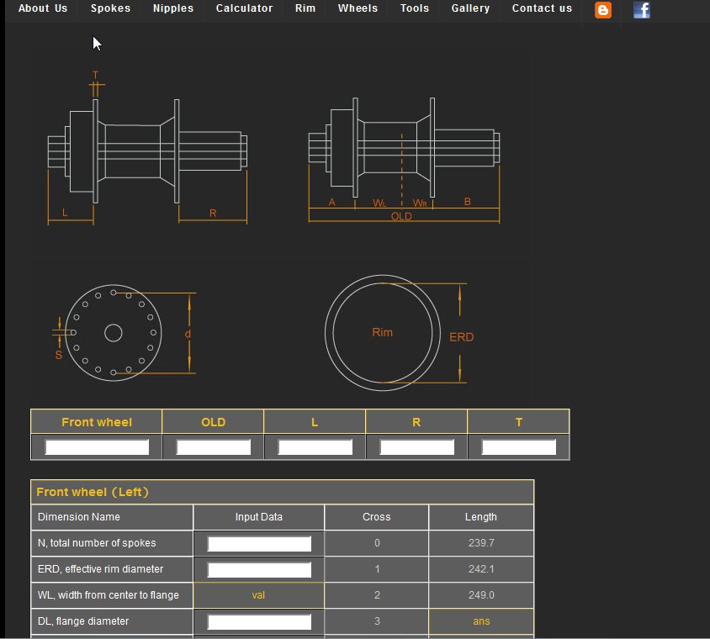View the Gallery
The width and height of the screenshot is (710, 639).
[469, 8]
